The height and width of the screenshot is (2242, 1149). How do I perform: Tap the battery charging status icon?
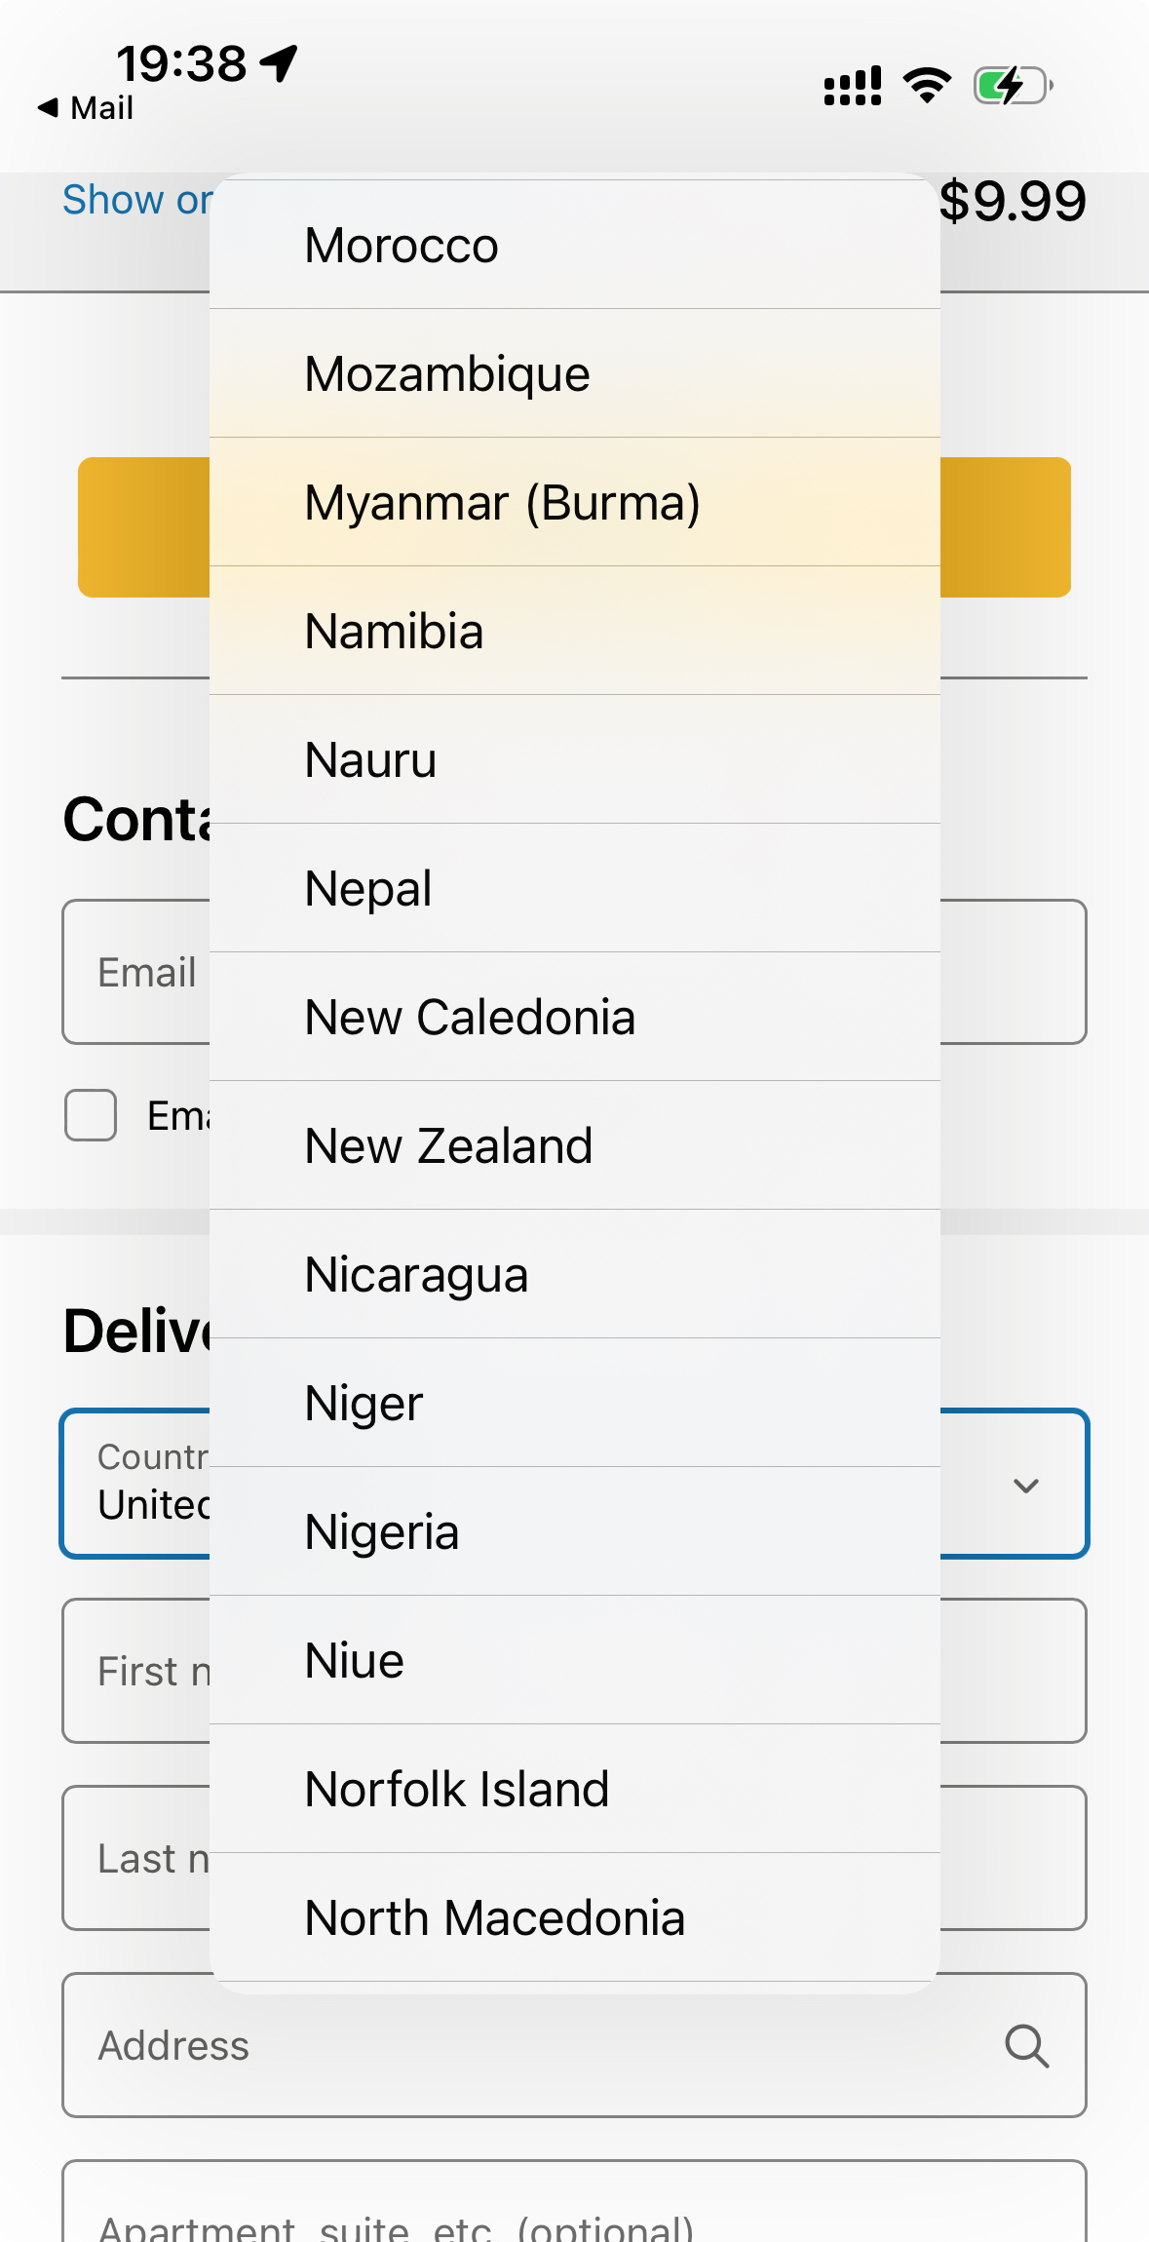coord(1013,86)
